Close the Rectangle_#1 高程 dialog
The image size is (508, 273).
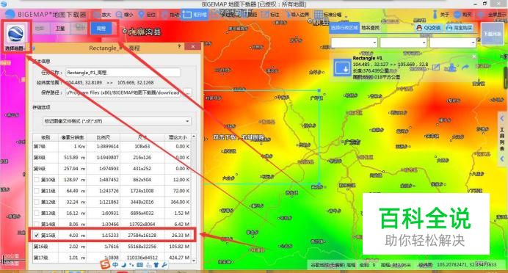(x=193, y=47)
